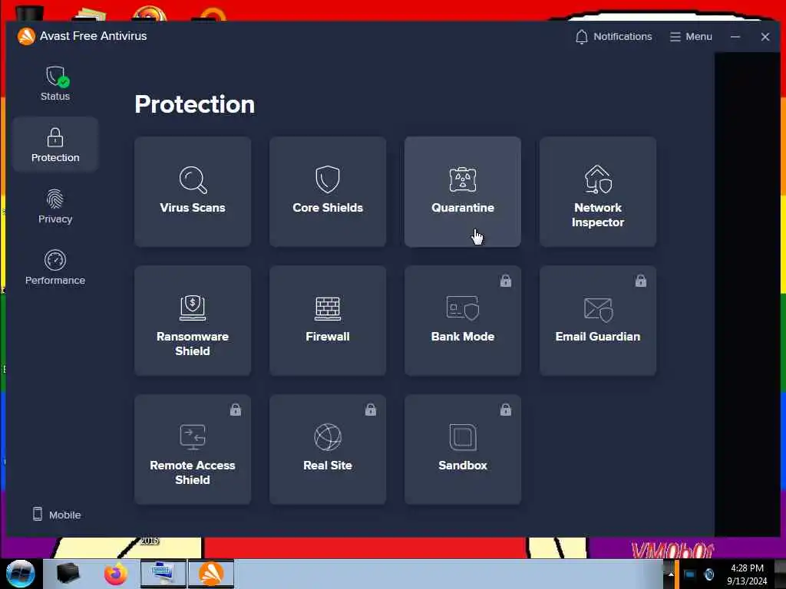786x589 pixels.
Task: Open the Quarantine tile
Action: pos(463,192)
